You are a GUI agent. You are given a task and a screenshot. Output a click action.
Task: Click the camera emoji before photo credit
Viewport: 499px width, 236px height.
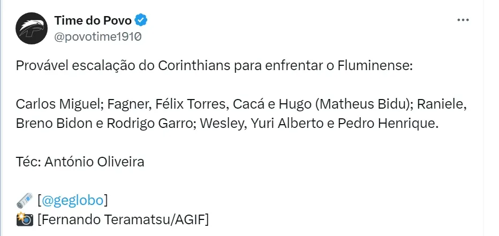click(x=24, y=219)
